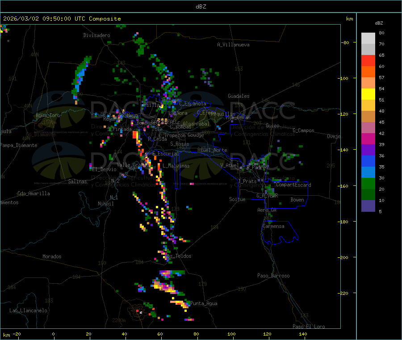Click the Bowen map label

[x=297, y=200]
